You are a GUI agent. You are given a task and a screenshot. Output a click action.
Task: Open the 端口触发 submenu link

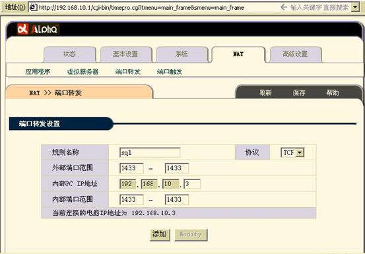point(170,72)
